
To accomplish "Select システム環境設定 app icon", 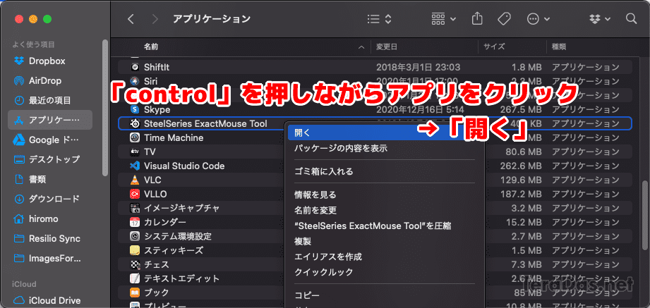I will [x=135, y=236].
